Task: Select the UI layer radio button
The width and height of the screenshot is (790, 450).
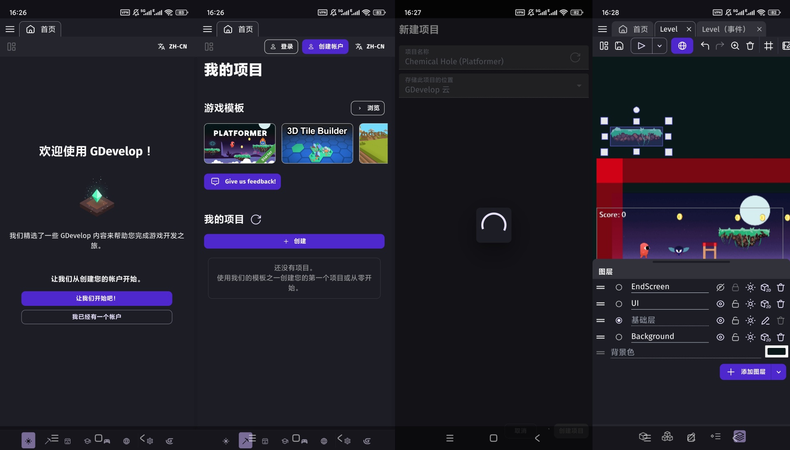Action: pos(619,304)
